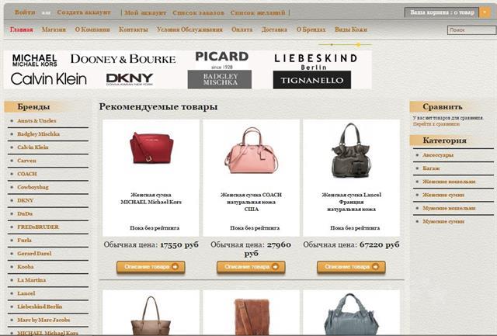Open the pink COACH bag image
Image resolution: width=497 pixels, height=336 pixels.
(x=251, y=150)
